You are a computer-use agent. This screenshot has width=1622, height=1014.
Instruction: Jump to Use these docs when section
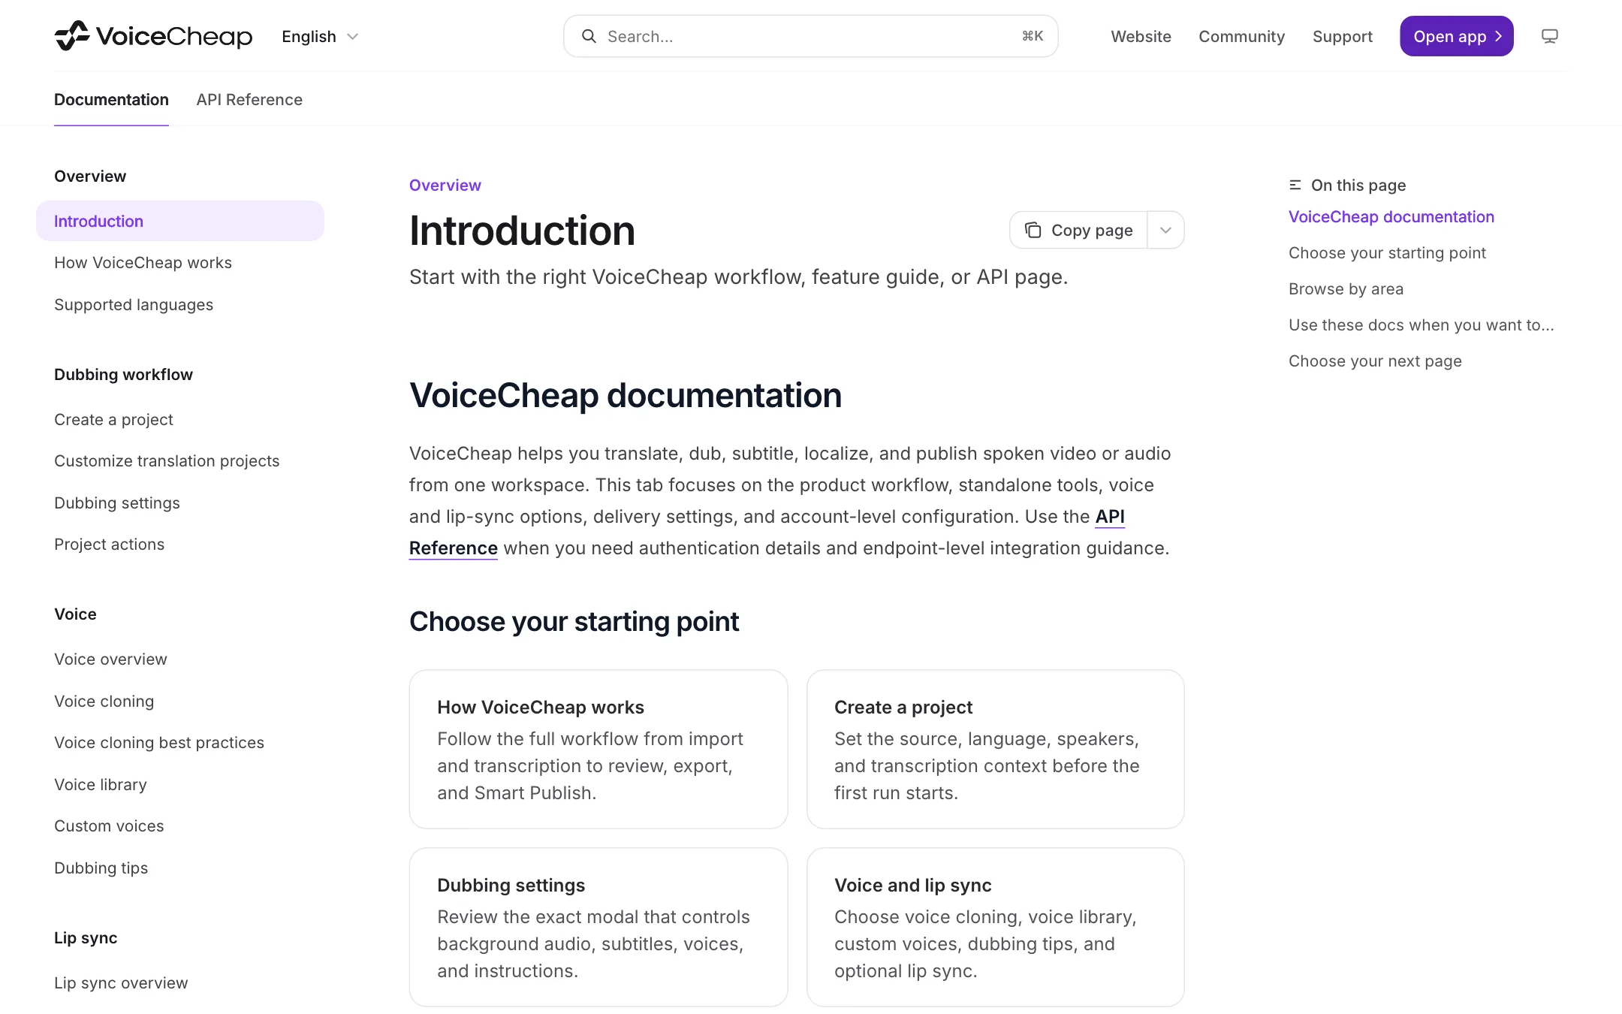pyautogui.click(x=1421, y=324)
